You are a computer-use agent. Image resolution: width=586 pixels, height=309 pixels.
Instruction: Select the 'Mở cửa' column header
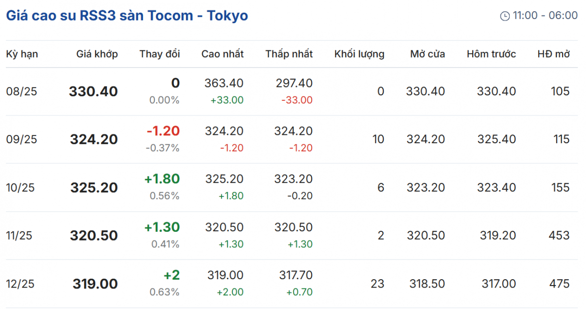point(427,54)
